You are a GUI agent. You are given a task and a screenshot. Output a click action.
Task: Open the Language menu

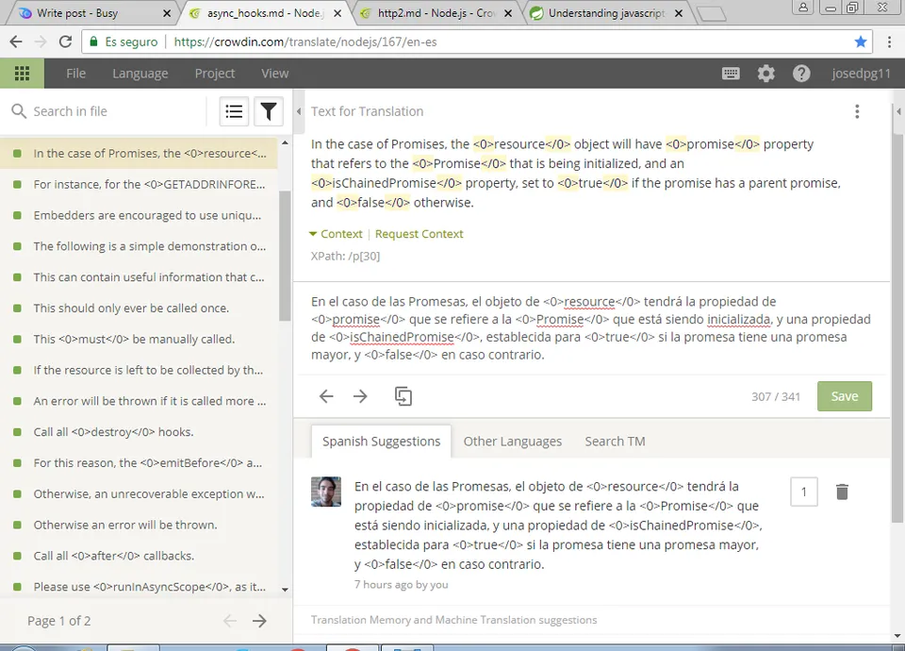pyautogui.click(x=140, y=74)
